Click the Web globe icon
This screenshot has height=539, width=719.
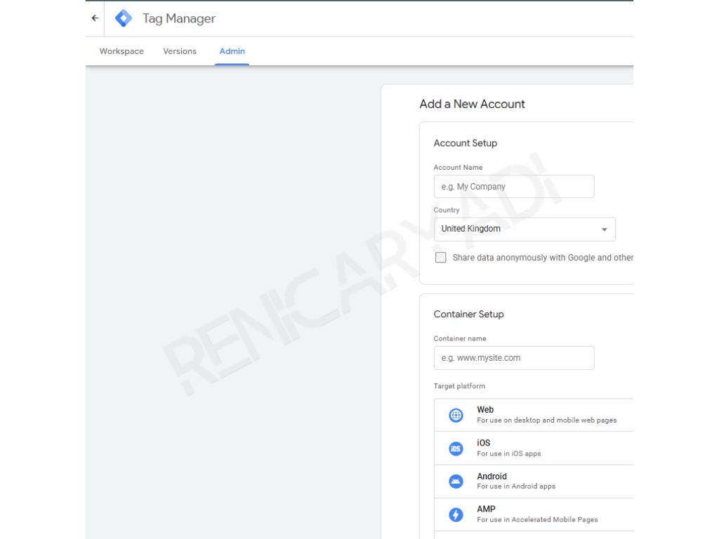[x=456, y=415]
